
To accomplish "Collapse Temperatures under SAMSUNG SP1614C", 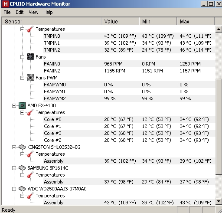I will 22,175.
